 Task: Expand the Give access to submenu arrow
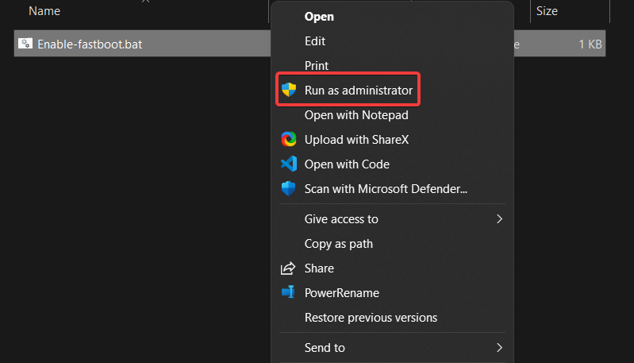pos(500,219)
